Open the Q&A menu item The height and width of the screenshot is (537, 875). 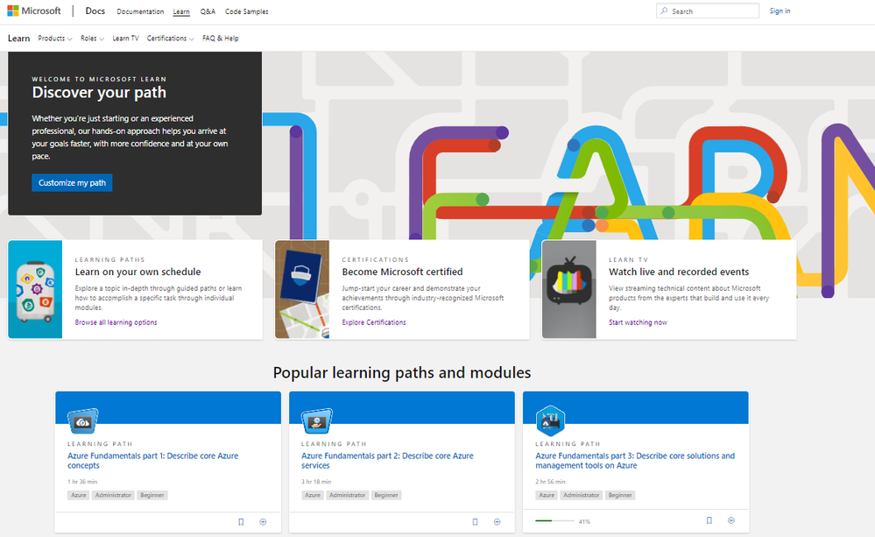pyautogui.click(x=208, y=11)
